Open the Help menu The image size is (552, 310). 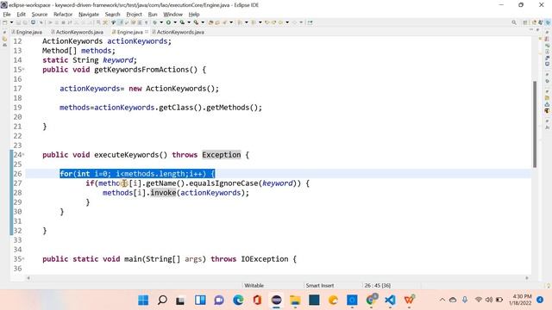point(194,15)
